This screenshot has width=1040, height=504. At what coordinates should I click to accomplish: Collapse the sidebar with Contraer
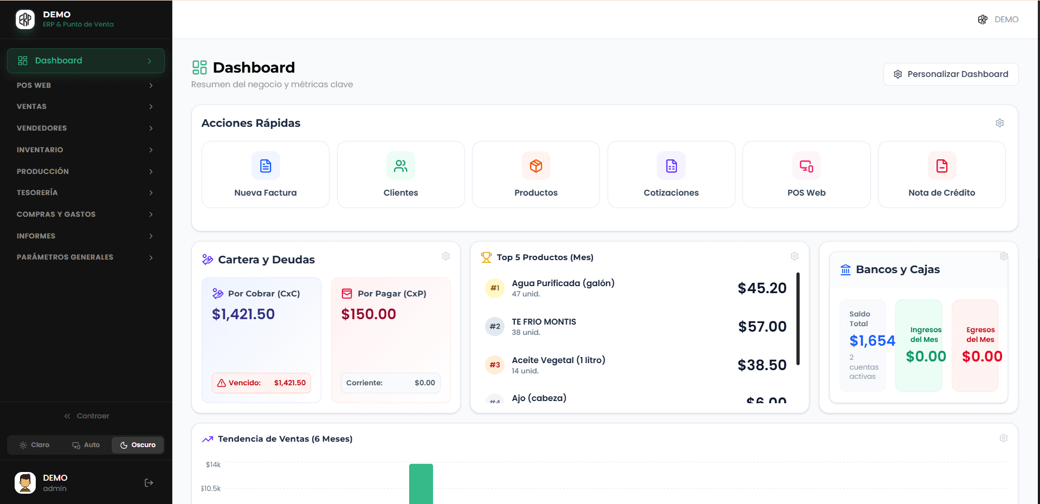pyautogui.click(x=86, y=416)
